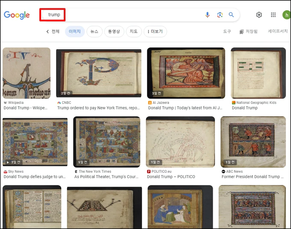This screenshot has width=291, height=229.
Task: Click the CNBC favicon
Action: click(59, 103)
